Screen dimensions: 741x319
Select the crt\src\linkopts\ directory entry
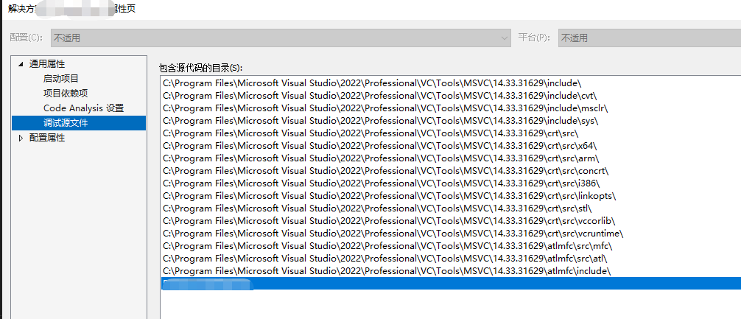click(x=389, y=195)
